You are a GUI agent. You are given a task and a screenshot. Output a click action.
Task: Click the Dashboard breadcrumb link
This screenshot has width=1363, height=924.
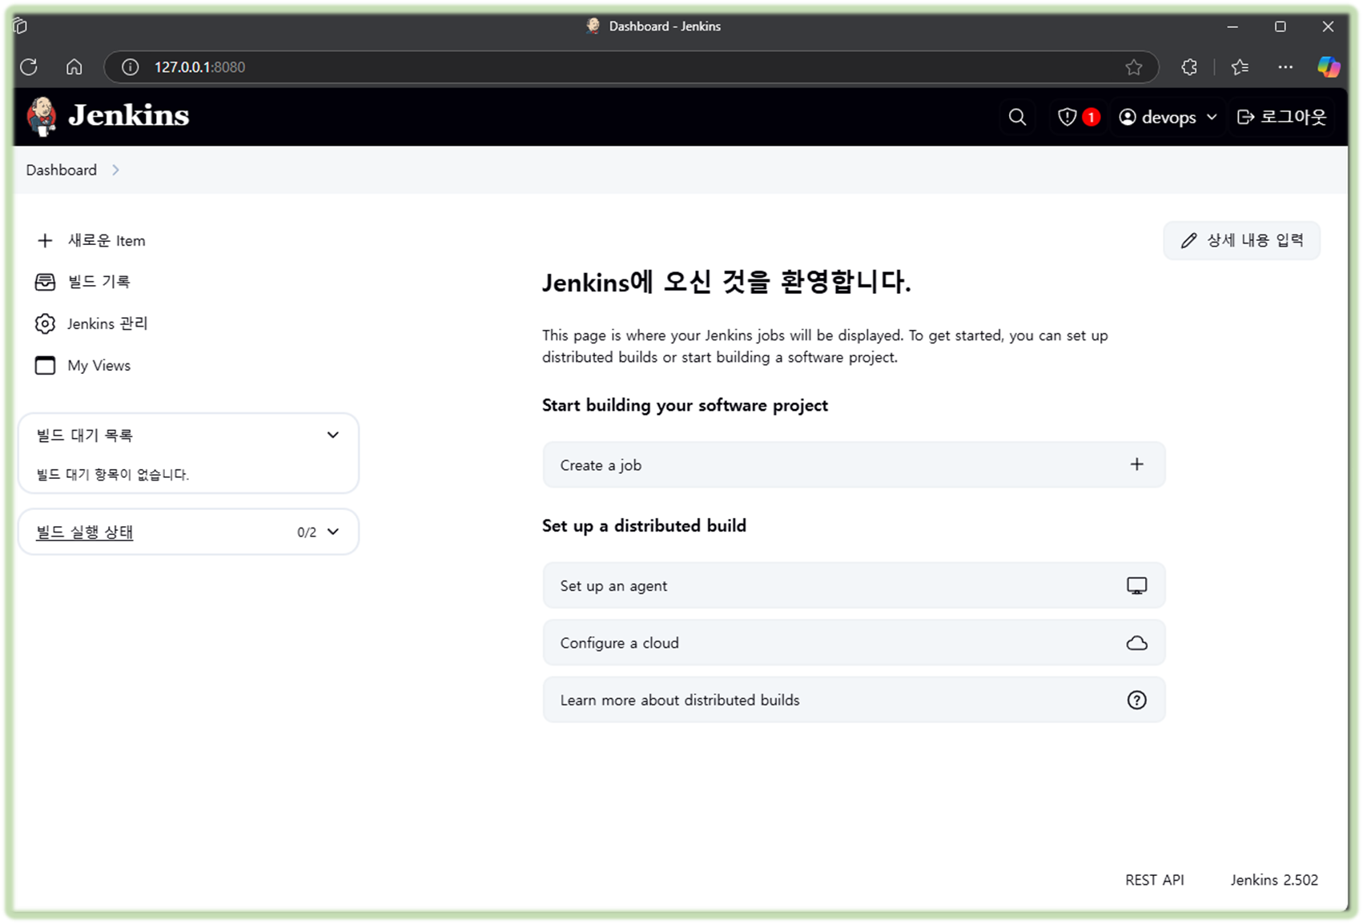click(62, 170)
